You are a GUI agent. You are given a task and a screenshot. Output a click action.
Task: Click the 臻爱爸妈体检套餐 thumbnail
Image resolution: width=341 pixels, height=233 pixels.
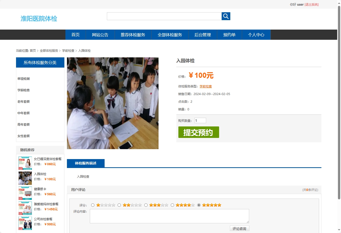[x=25, y=208]
